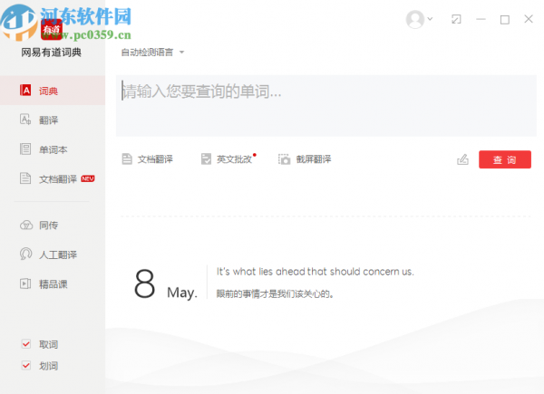Switch to mini window mode icon

click(x=456, y=19)
